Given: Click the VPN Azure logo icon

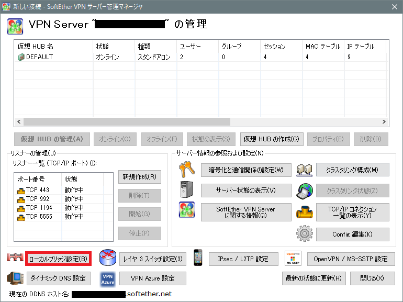Looking at the screenshot, I should 108,279.
